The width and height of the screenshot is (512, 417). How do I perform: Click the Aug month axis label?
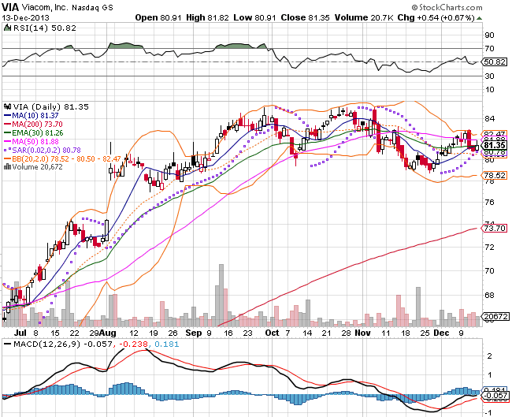[x=108, y=333]
